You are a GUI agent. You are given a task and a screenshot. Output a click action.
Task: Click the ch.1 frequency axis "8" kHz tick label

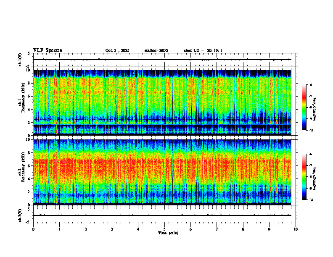pos(29,83)
